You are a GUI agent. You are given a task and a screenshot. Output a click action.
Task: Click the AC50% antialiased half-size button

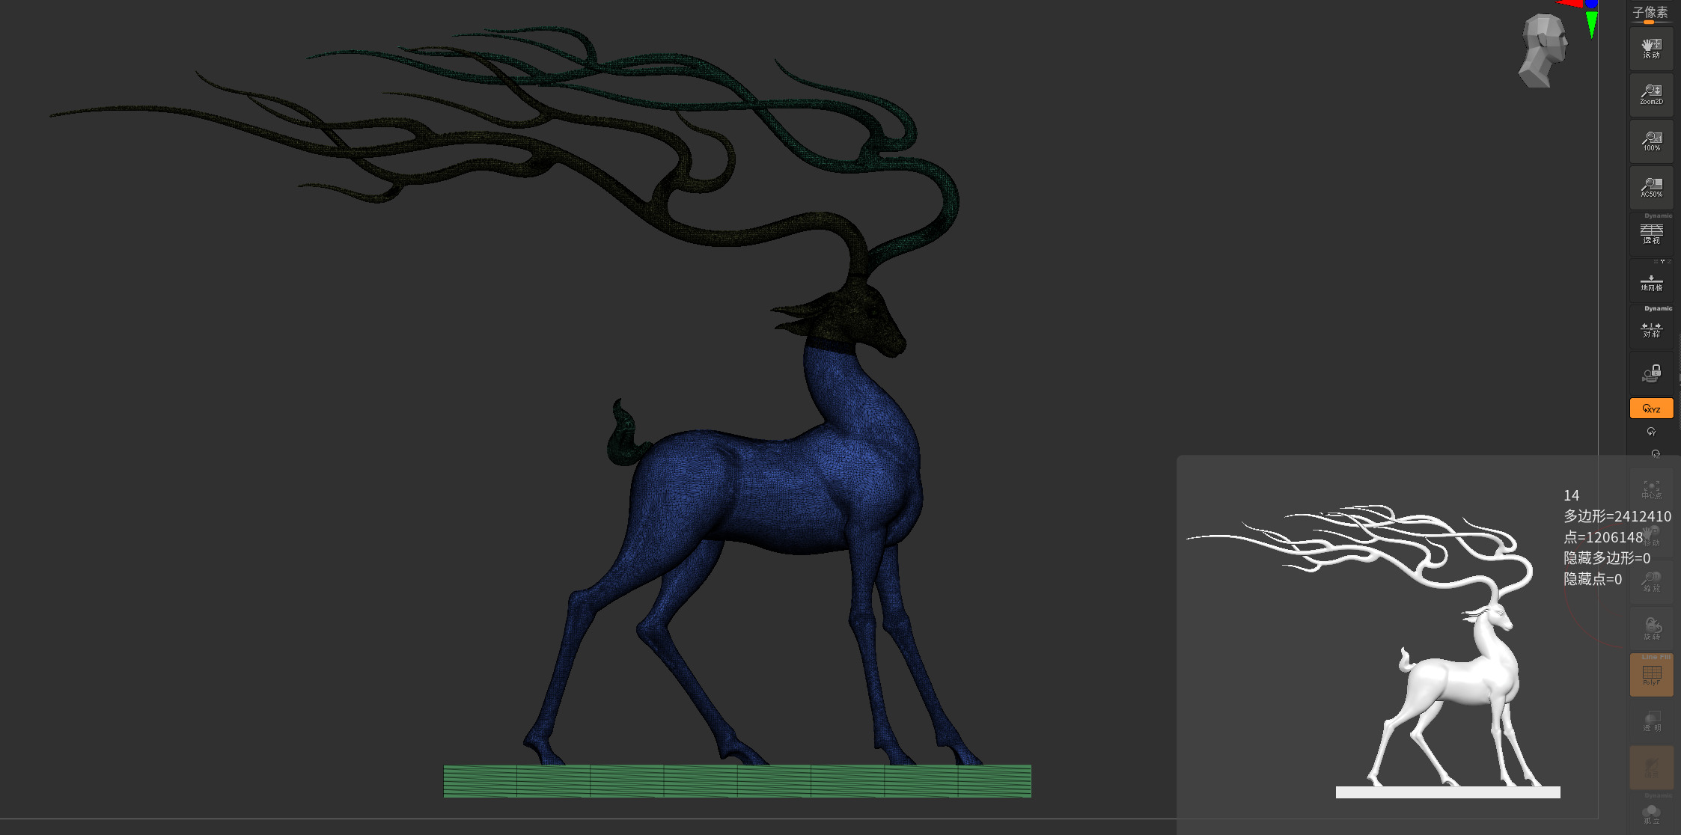pyautogui.click(x=1651, y=188)
